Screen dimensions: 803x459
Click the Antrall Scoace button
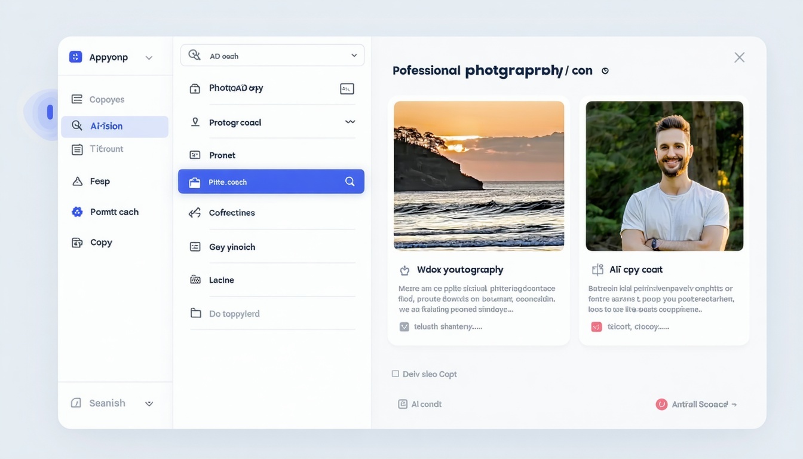(x=696, y=404)
